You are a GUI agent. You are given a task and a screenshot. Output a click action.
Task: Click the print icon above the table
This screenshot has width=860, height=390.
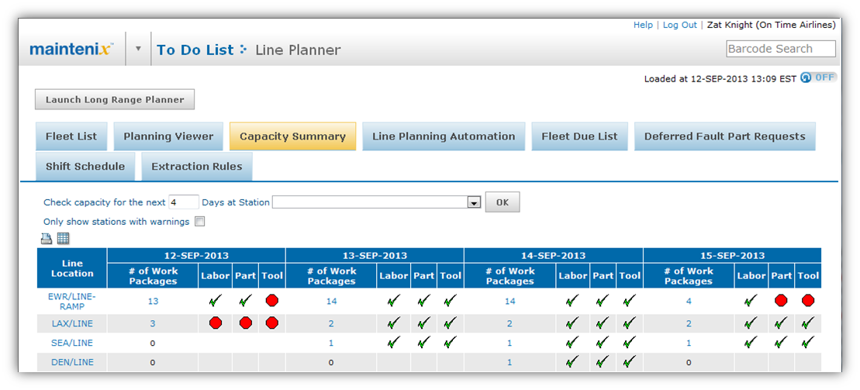click(x=47, y=239)
